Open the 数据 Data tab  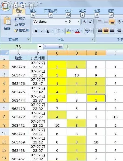coord(83,11)
